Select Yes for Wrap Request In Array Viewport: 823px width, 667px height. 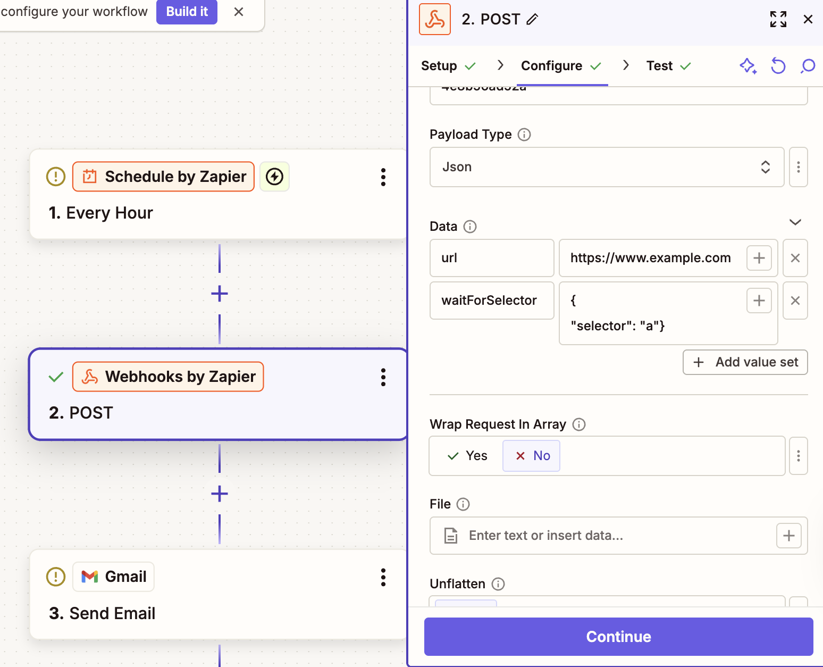point(468,456)
